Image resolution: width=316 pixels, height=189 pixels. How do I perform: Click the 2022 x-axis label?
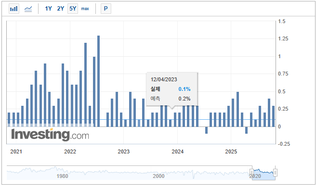pyautogui.click(x=70, y=151)
